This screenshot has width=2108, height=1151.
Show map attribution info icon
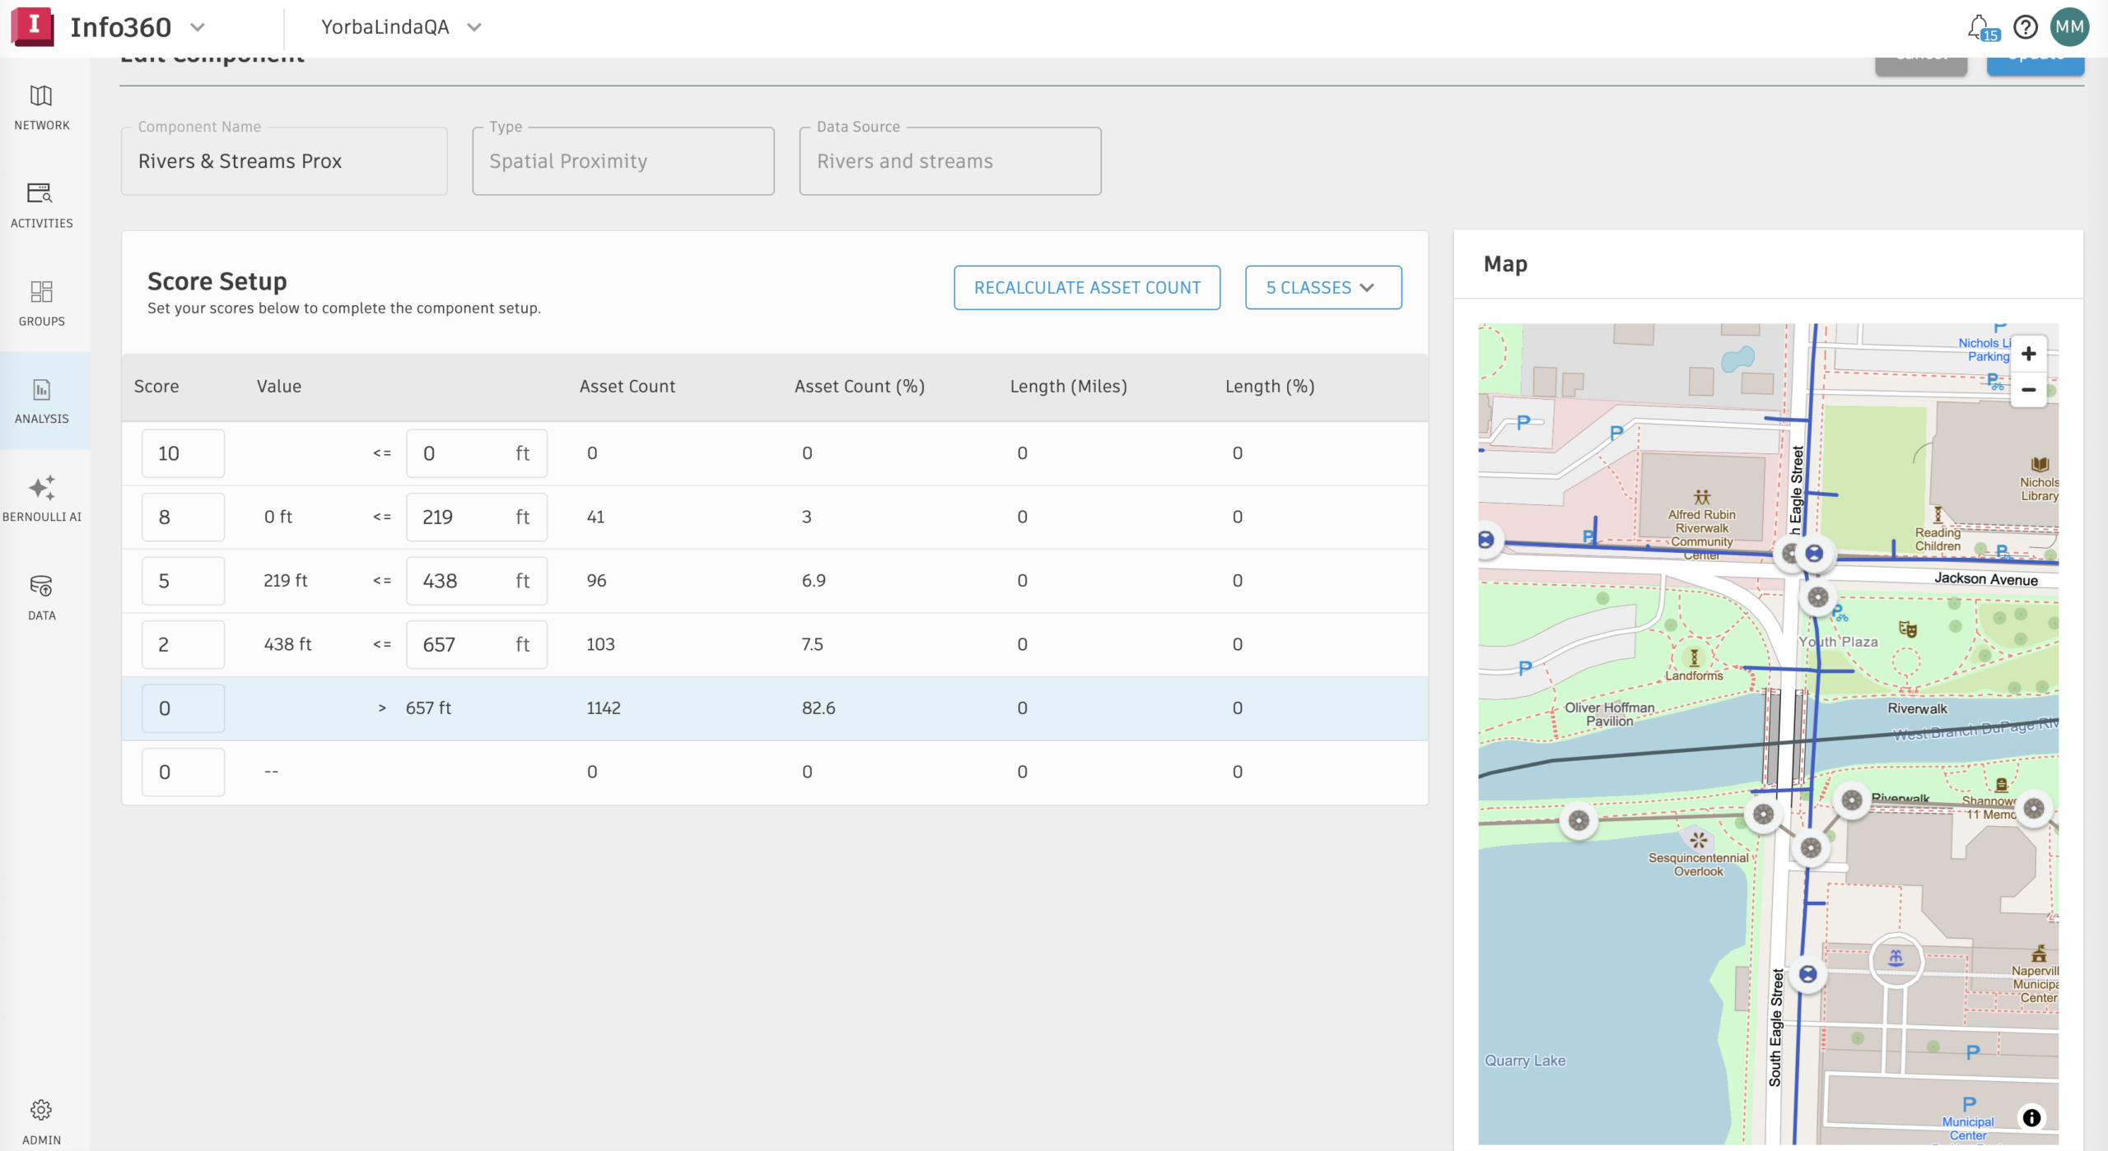(x=2031, y=1117)
